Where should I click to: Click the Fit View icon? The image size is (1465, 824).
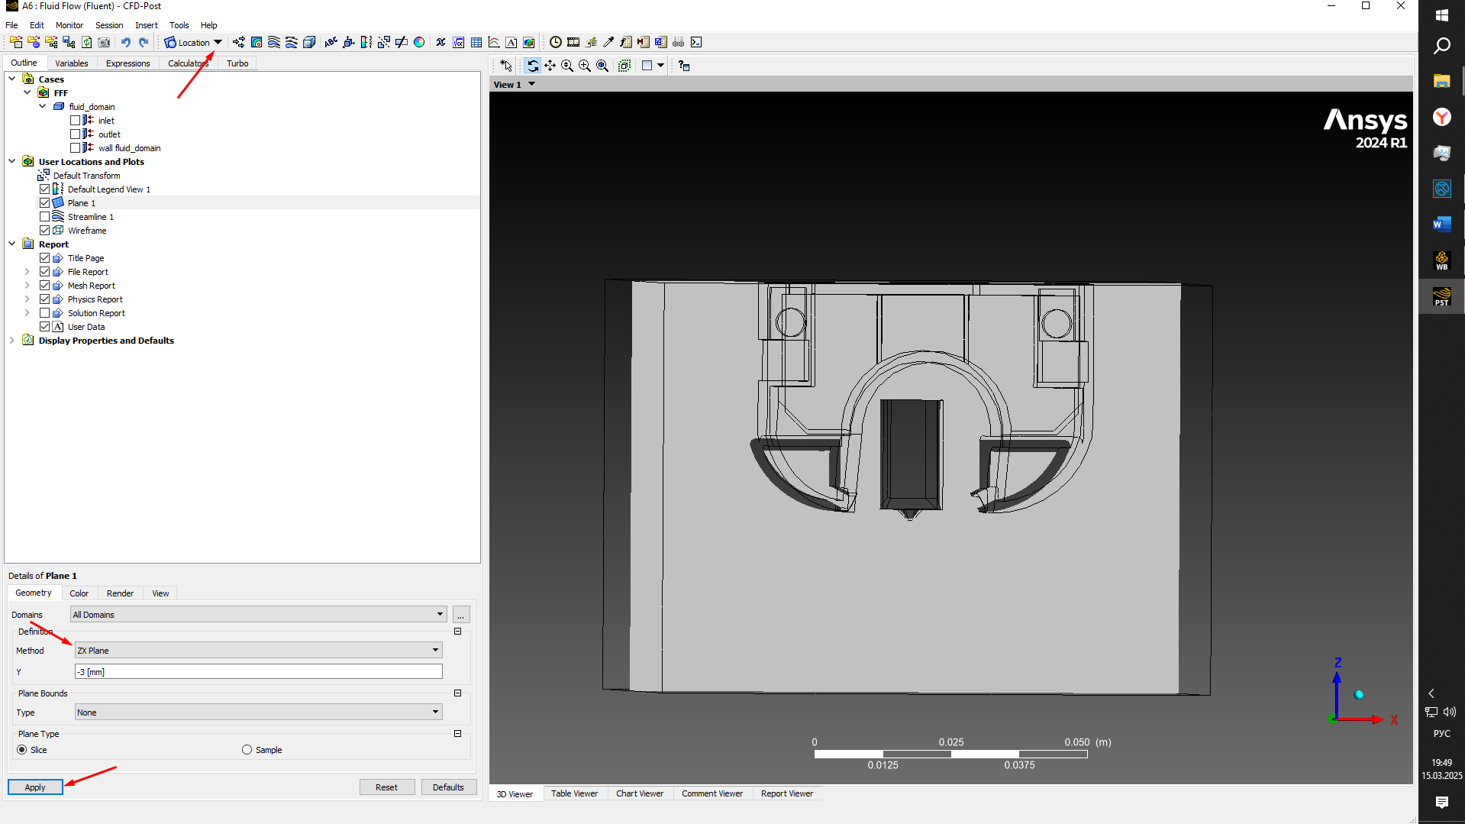(602, 66)
